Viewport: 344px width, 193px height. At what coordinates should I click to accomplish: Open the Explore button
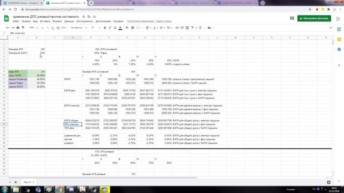[x=328, y=182]
